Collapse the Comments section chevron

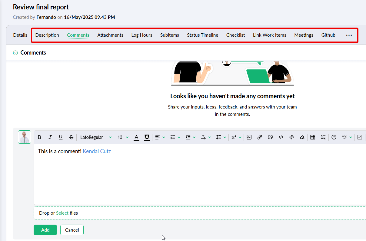(15, 53)
